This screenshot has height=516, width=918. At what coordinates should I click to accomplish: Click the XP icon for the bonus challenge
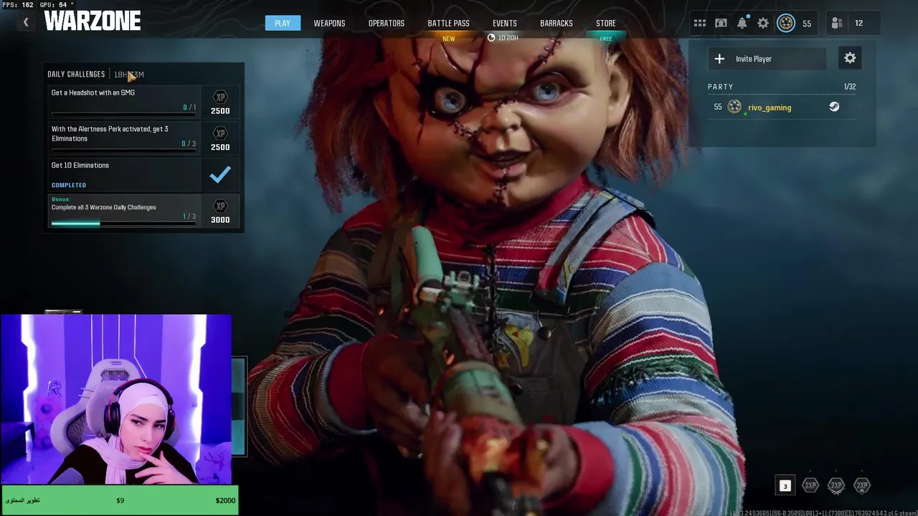(220, 206)
